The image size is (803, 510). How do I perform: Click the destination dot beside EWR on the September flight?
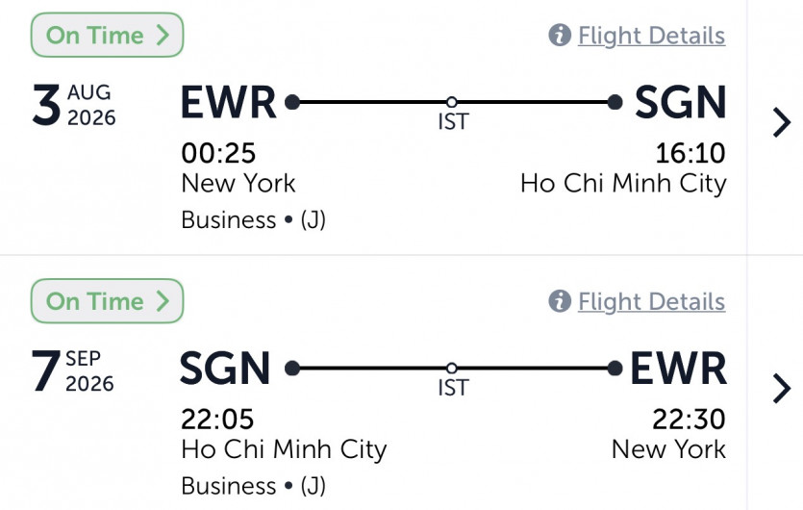(x=615, y=368)
